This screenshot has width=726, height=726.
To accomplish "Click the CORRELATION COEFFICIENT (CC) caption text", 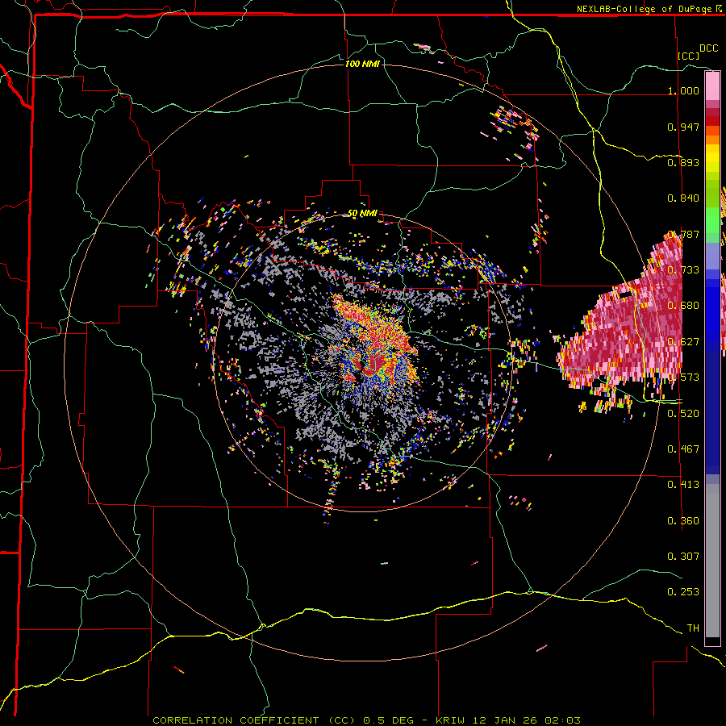I will 254,720.
